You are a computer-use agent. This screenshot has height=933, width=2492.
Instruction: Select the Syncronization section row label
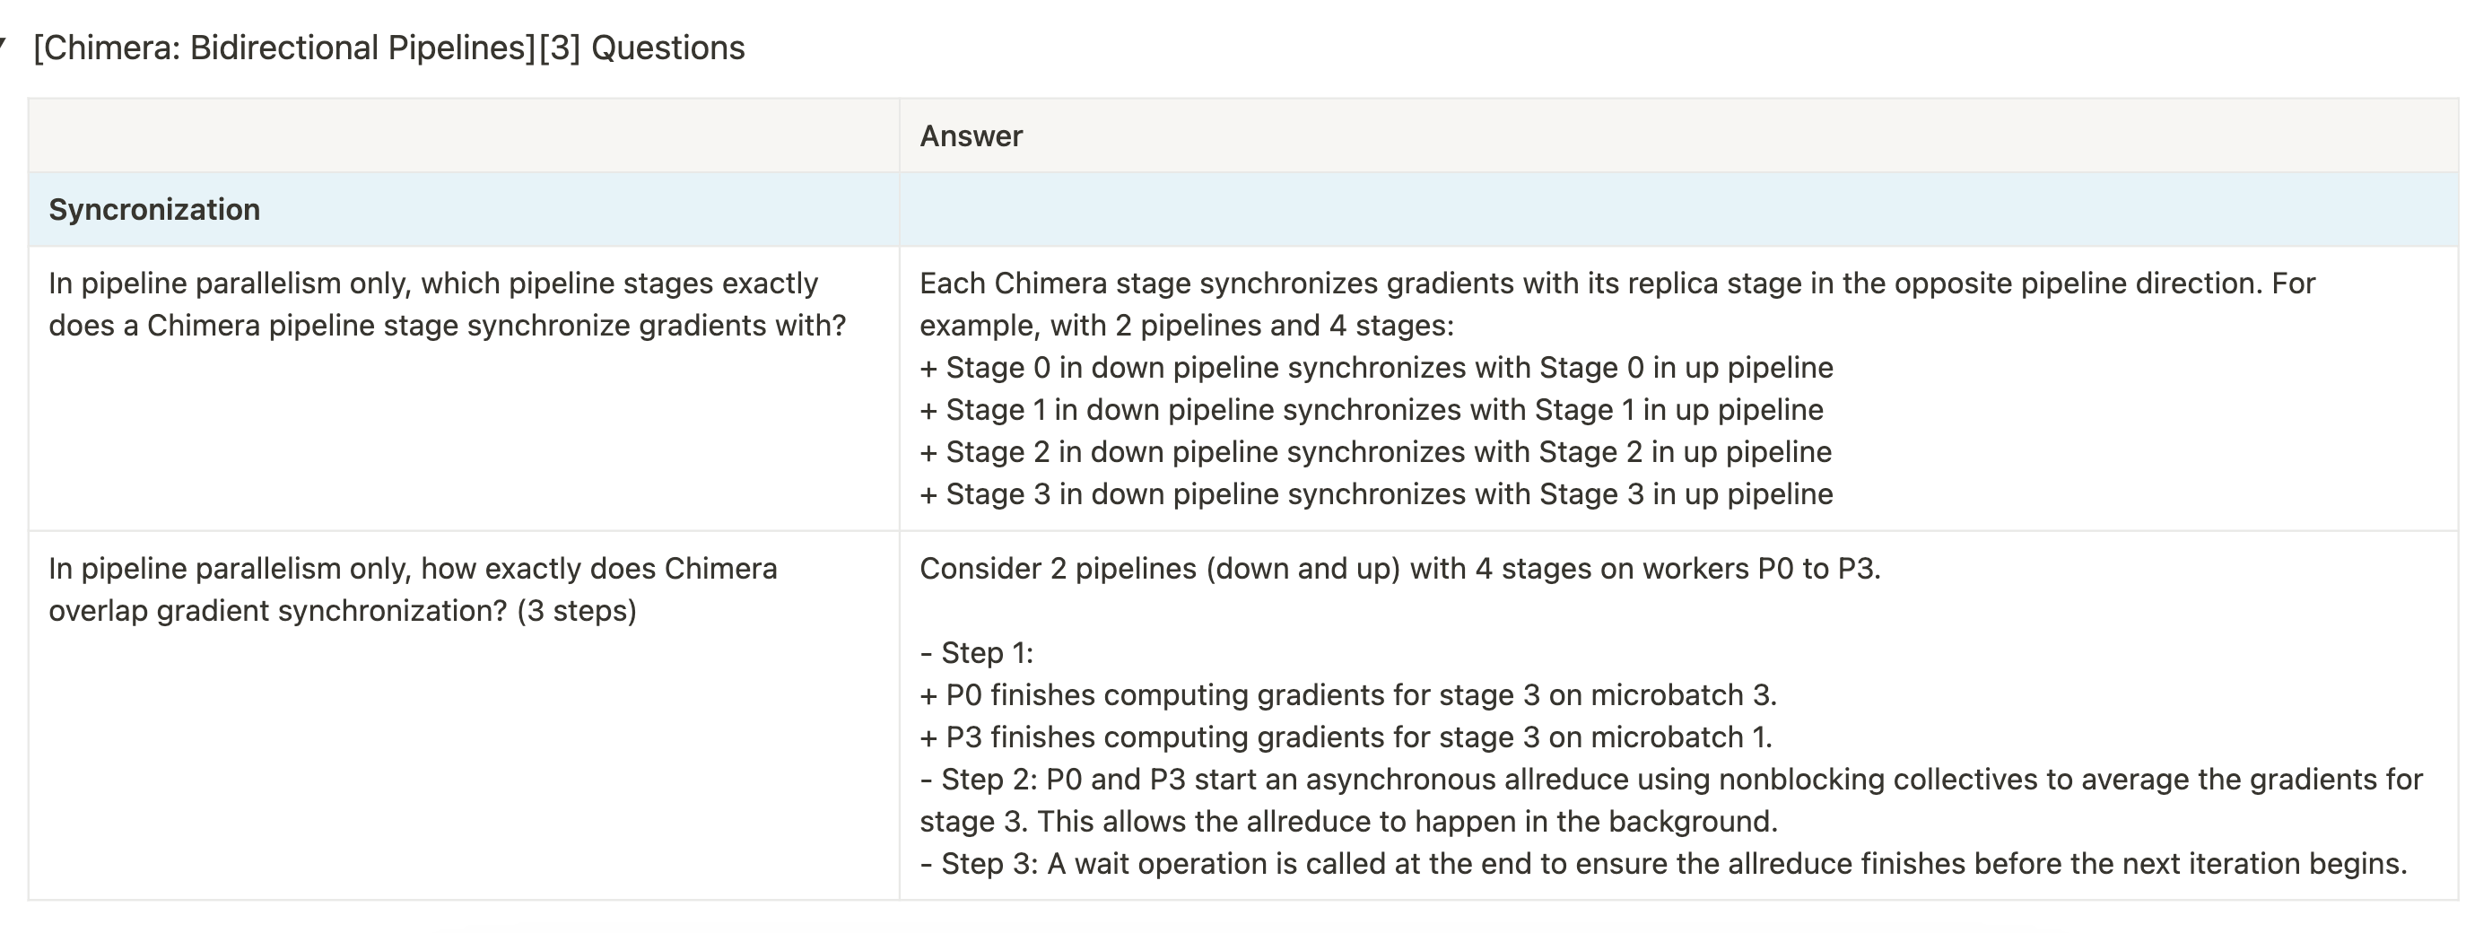155,210
